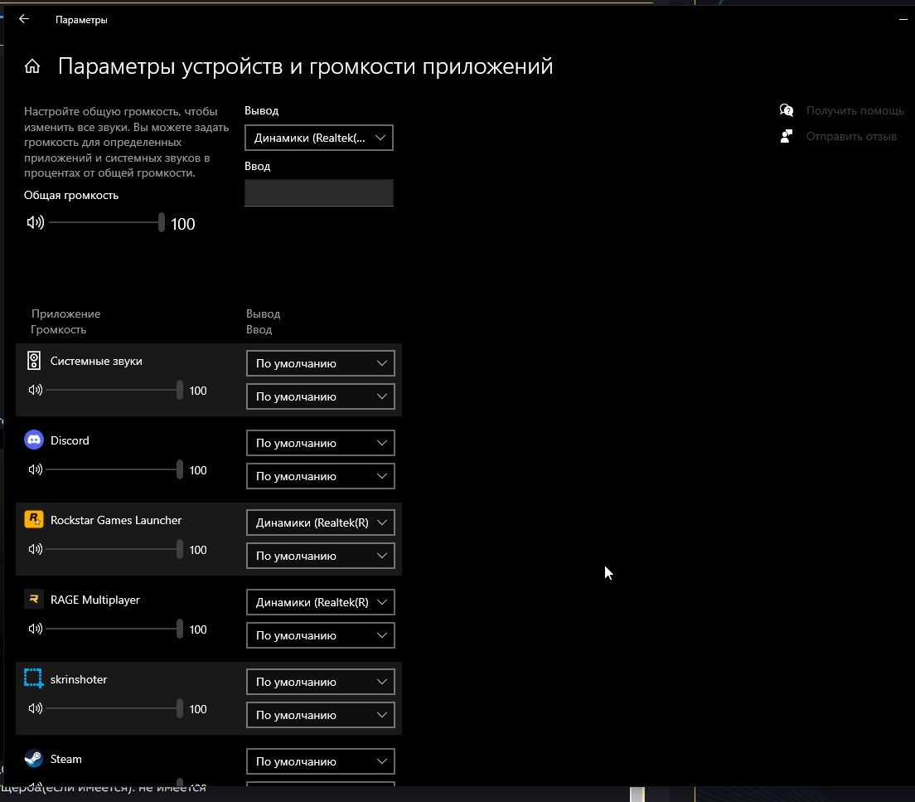Click master volume value 100

182,224
